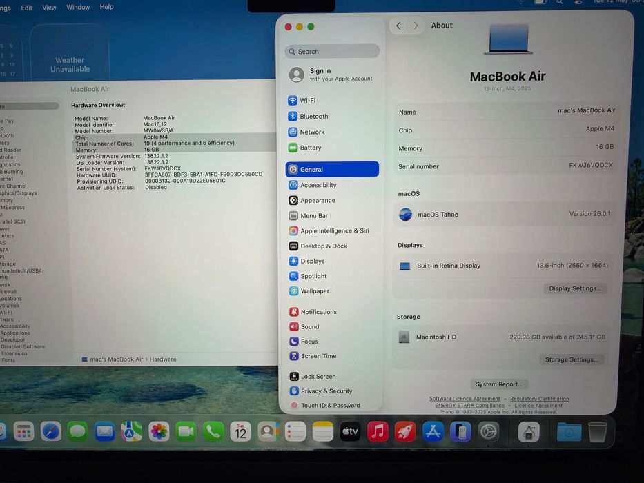Select General in the Settings sidebar
644x483 pixels.
(x=332, y=169)
